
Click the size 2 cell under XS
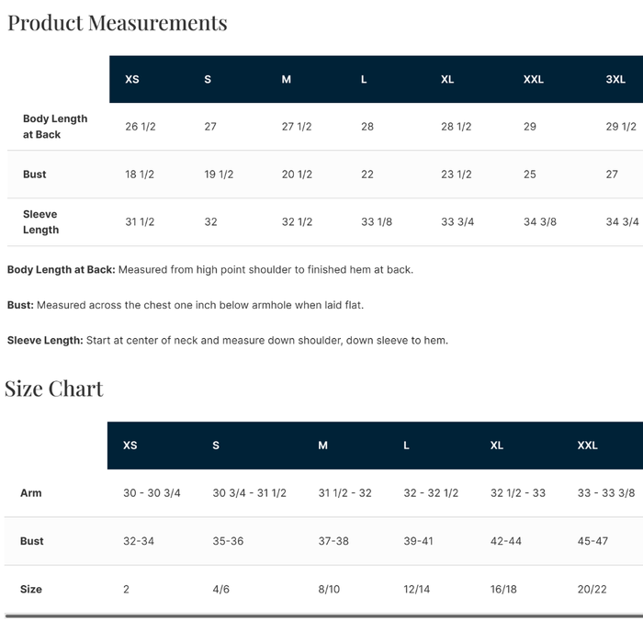click(x=126, y=590)
